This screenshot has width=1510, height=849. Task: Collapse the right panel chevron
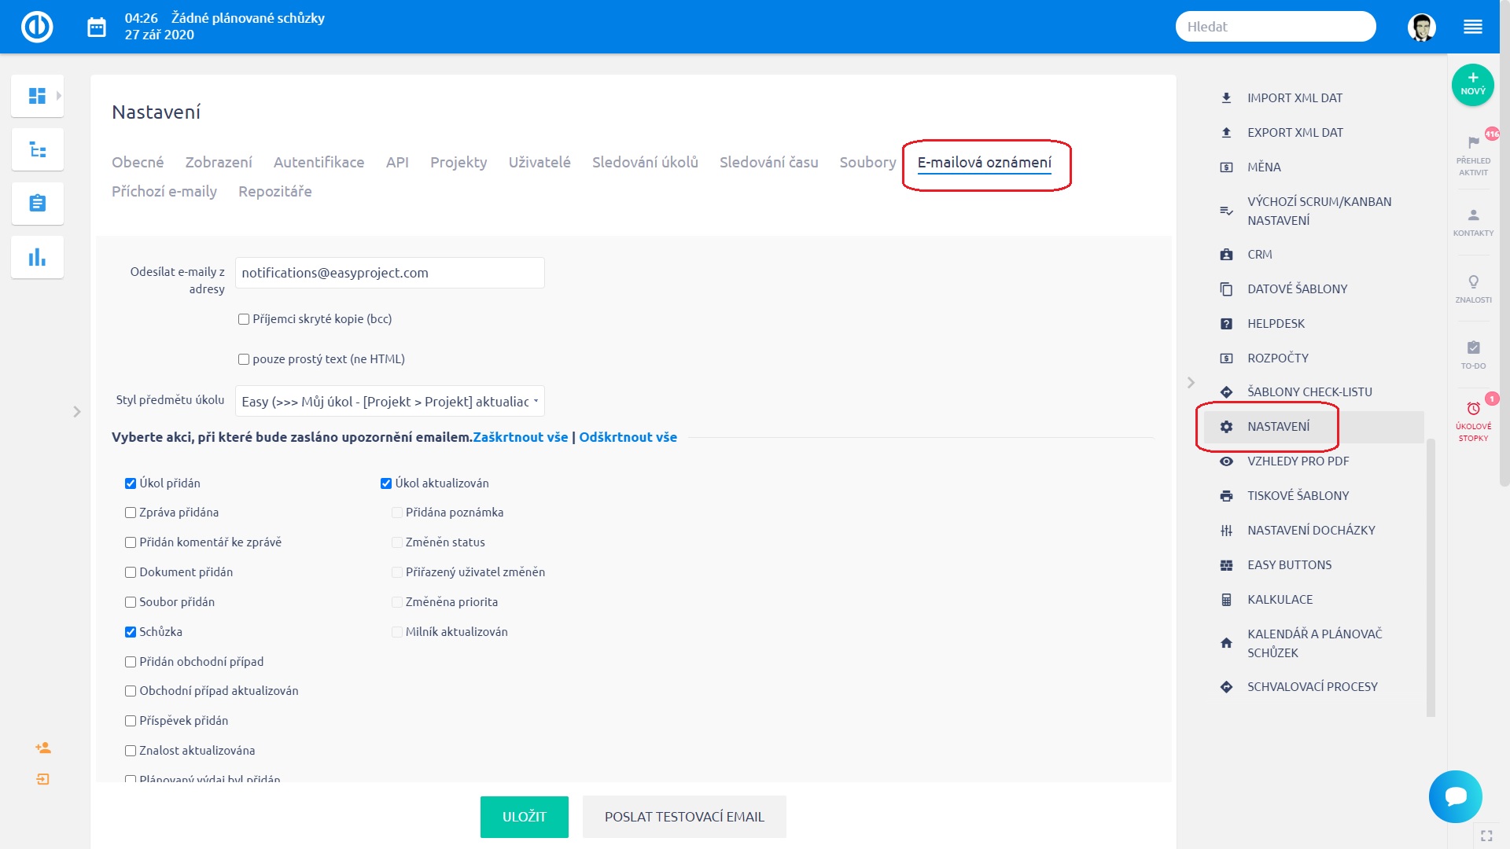[1191, 383]
